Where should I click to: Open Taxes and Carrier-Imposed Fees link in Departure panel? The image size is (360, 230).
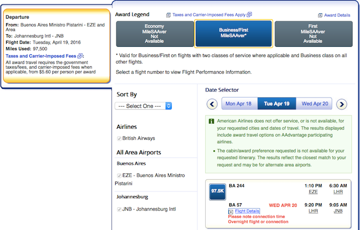tap(41, 56)
